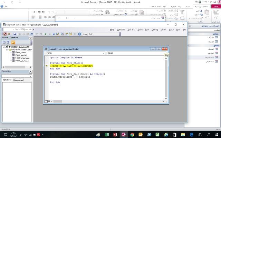Open the Tools menu

[140, 30]
